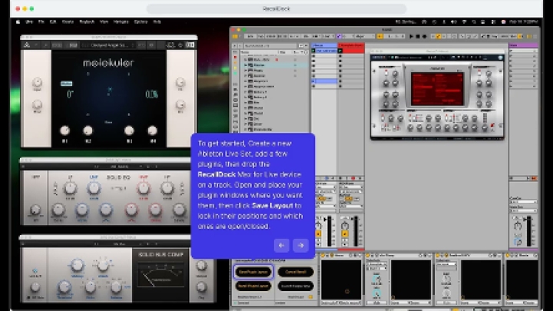Viewport: 553px width, 311px height.
Task: Click the red color label in browser sidebar
Action: coord(235,57)
